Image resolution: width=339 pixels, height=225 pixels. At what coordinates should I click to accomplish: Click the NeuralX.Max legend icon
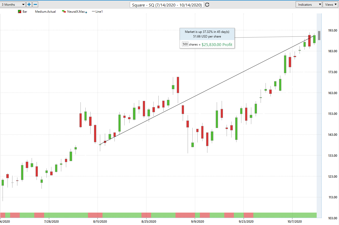64,12
